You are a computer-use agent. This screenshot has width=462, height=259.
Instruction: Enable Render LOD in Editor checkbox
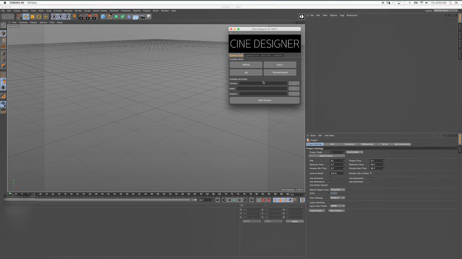pyautogui.click(x=371, y=173)
